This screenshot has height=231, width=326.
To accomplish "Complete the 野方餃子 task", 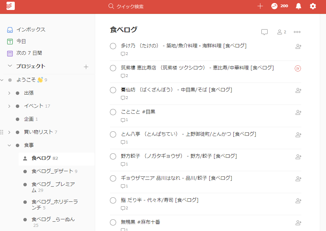I will tap(113, 156).
